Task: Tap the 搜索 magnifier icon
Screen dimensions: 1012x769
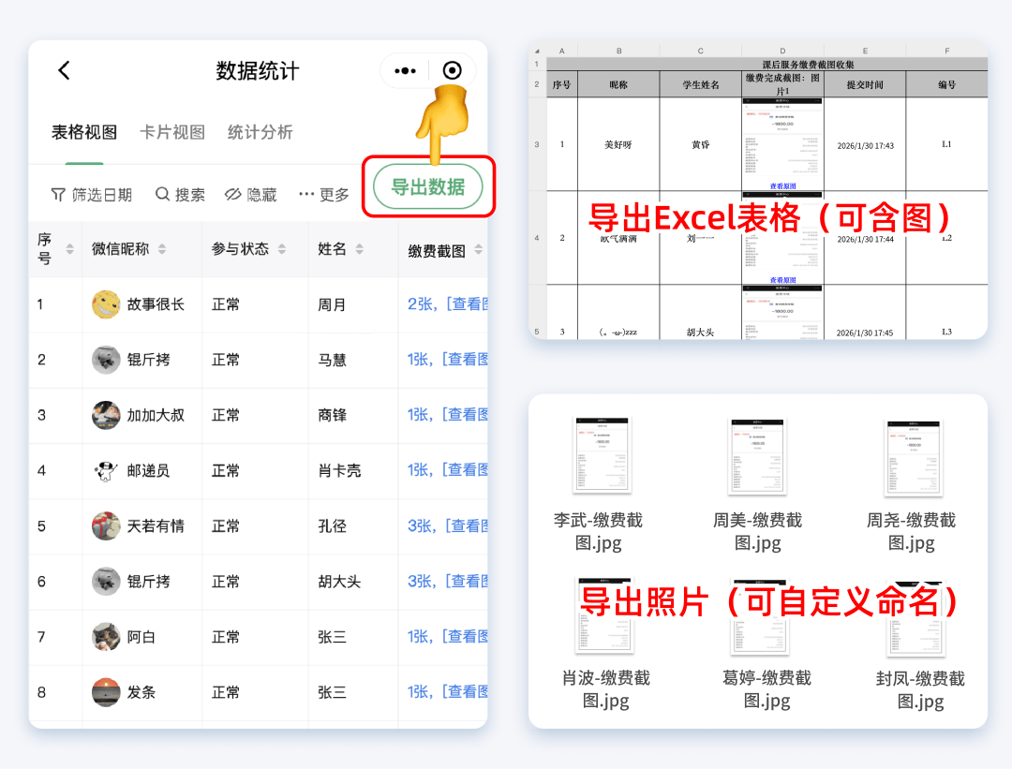Action: (163, 194)
